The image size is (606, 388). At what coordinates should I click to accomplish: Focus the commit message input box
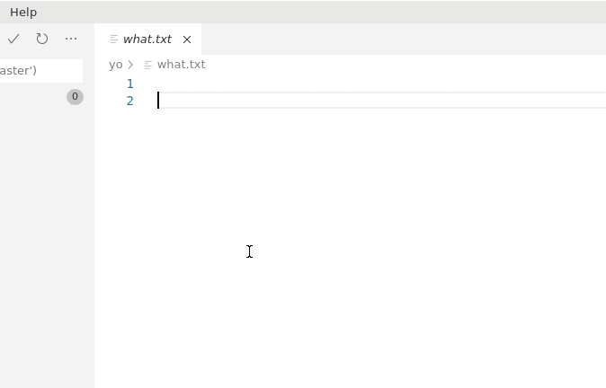point(40,70)
